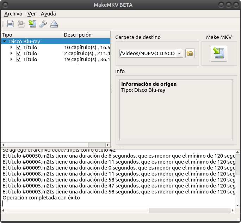Image resolution: width=241 pixels, height=223 pixels.
Task: Open the Archivo menu
Action: point(13,14)
